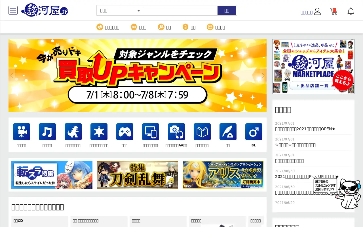Focus the search text field
Viewport: 363px width, 227px height.
coord(180,10)
